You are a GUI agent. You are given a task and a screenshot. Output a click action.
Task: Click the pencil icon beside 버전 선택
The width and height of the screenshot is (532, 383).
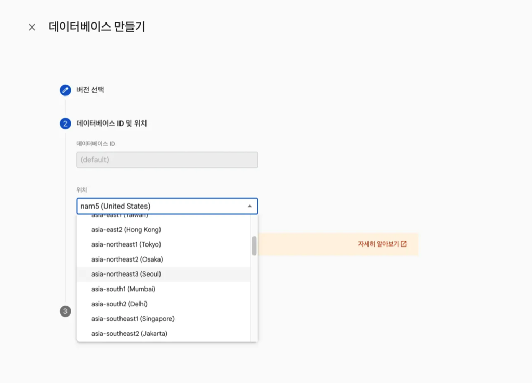click(64, 90)
